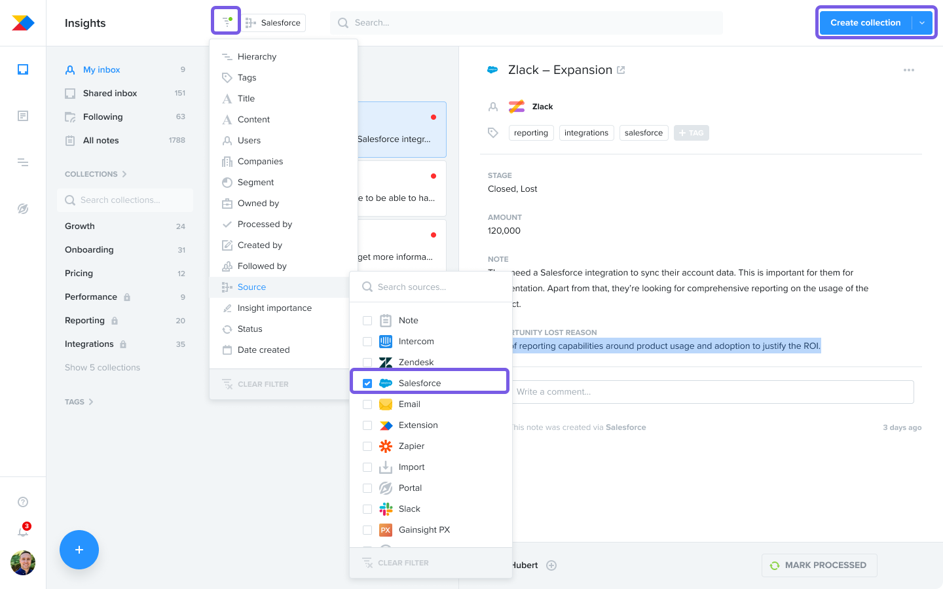The width and height of the screenshot is (943, 589).
Task: Click the user icon beside Zlack company
Action: 493,107
